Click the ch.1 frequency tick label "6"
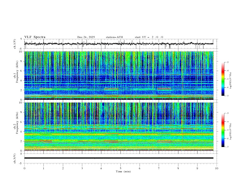244x189 pixels. 22,71
